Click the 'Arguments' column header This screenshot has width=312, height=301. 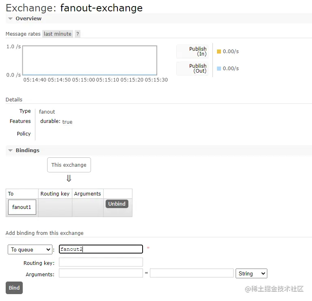click(x=88, y=194)
